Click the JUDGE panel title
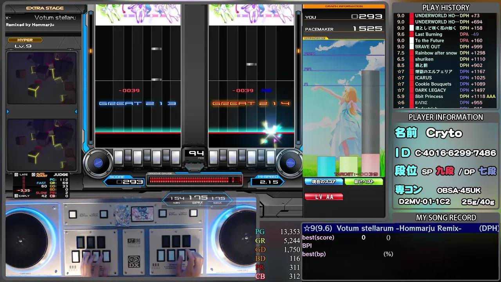This screenshot has width=501, height=282. pyautogui.click(x=61, y=175)
